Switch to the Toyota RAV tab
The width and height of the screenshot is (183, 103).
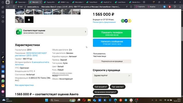[x=49, y=2]
